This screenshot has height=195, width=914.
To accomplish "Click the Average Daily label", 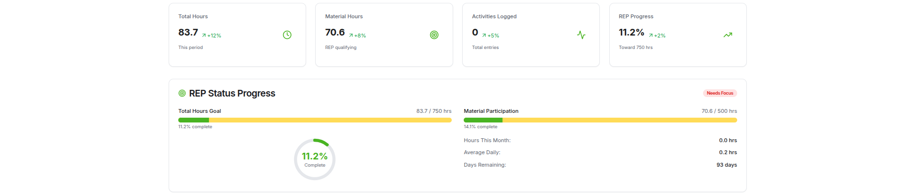I will (x=482, y=152).
